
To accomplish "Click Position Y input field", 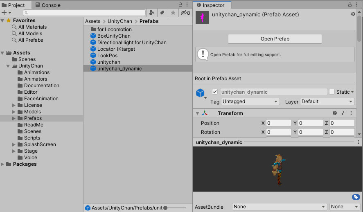I will pos(311,123).
